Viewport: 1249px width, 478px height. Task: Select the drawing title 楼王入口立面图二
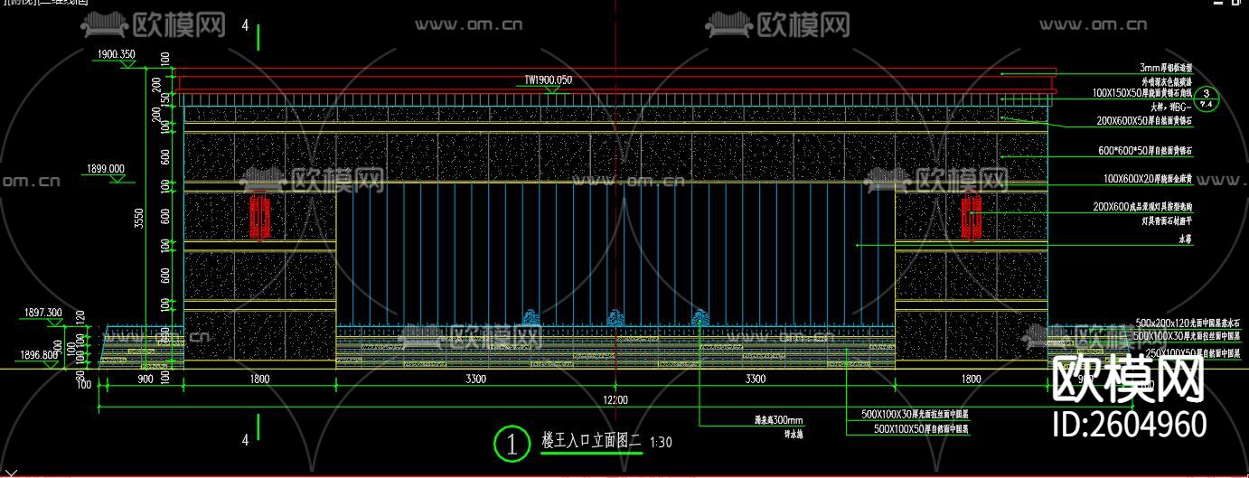pyautogui.click(x=590, y=442)
